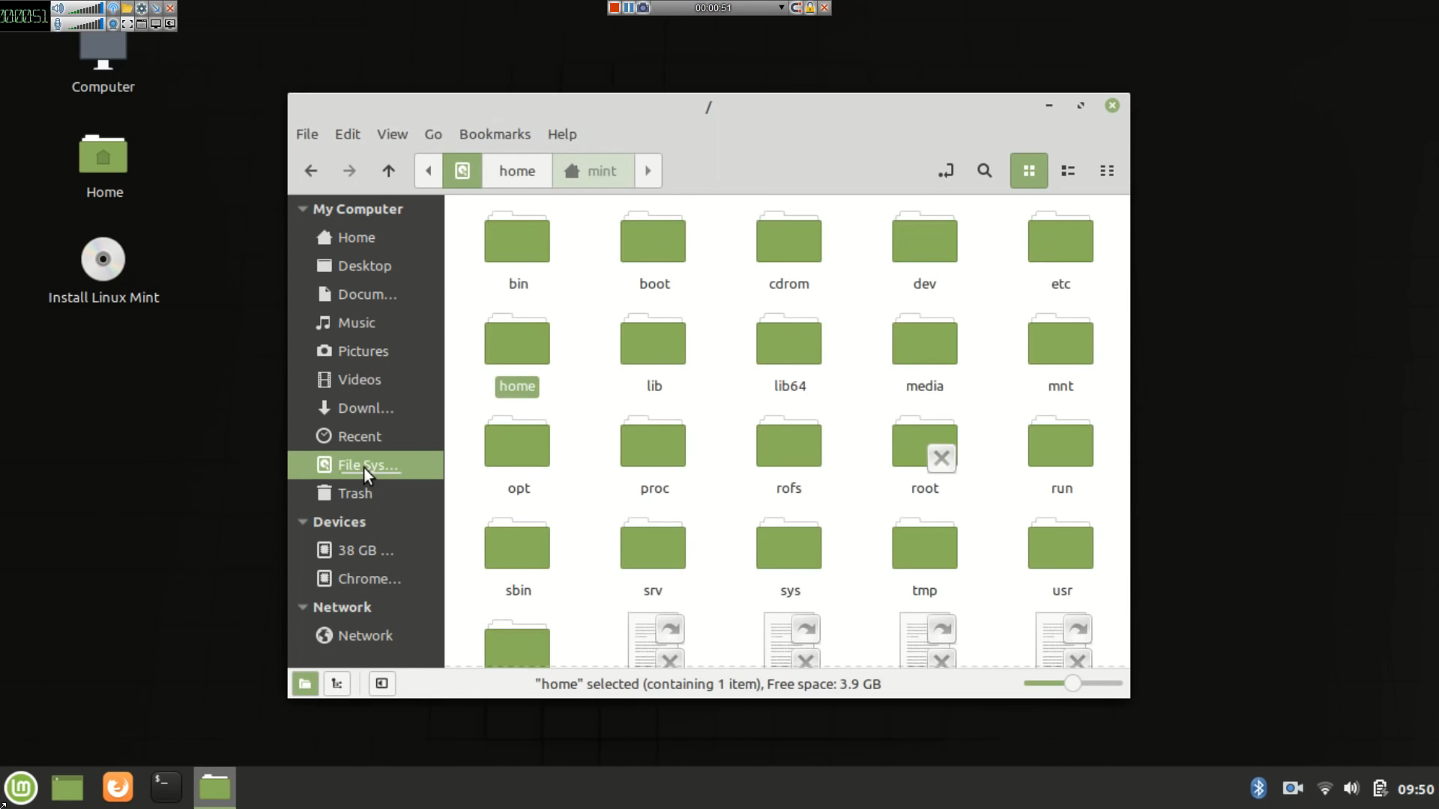Open Trash in the sidebar
Viewport: 1439px width, 809px height.
(355, 494)
